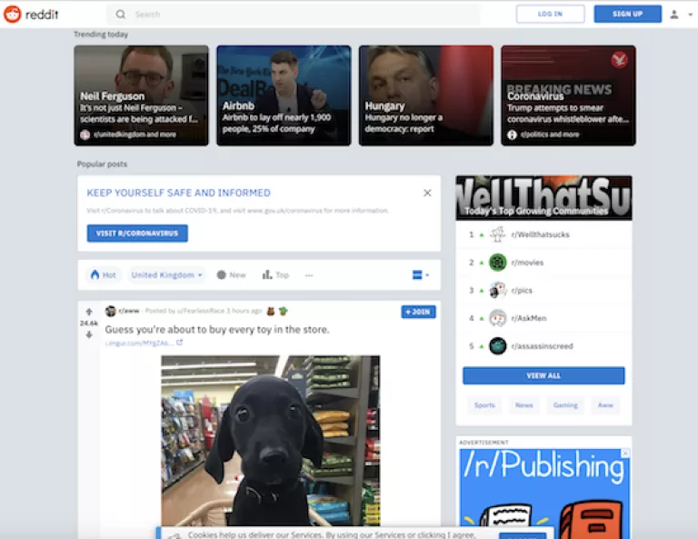Select the Sports category tab
Viewport: 698px width, 539px height.
pyautogui.click(x=484, y=405)
